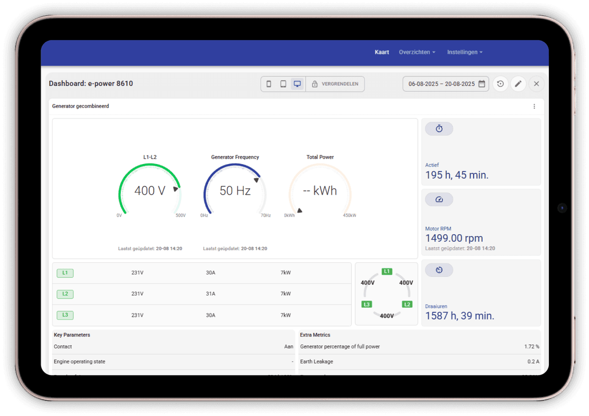Click the timer icon on the Draaiuren card
Screen dimensions: 589x416
[x=439, y=270]
